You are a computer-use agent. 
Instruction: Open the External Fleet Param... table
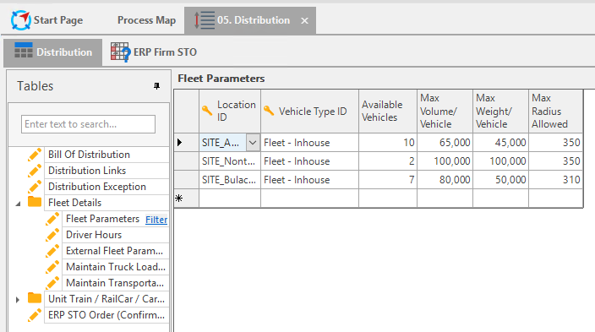coord(114,250)
